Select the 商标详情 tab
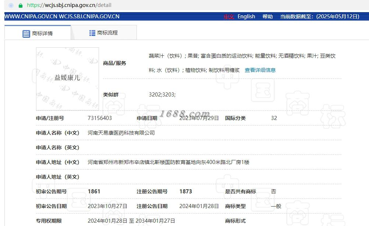The height and width of the screenshot is (226, 369). point(38,33)
